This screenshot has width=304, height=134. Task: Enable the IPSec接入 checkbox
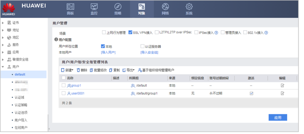pos(196,33)
